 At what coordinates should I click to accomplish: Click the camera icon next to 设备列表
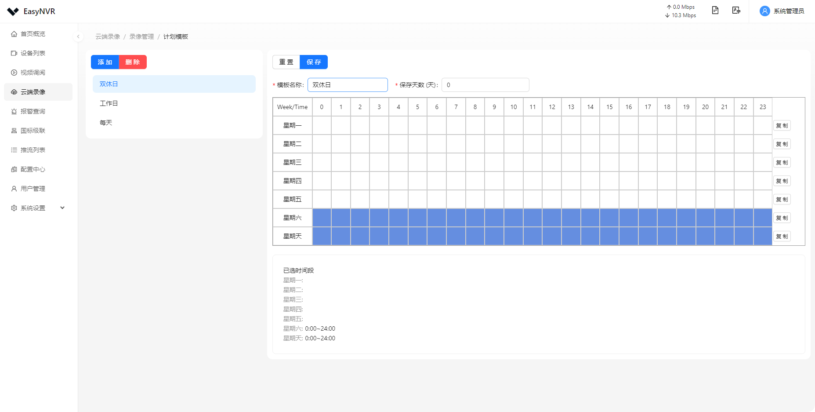tap(14, 53)
